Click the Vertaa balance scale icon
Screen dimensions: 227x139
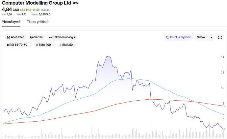[x=32, y=37]
